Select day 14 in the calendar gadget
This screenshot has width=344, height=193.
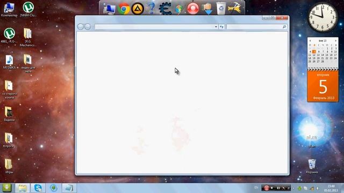coord(322,55)
